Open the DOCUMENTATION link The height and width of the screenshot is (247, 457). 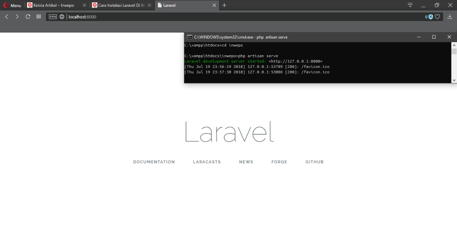154,162
